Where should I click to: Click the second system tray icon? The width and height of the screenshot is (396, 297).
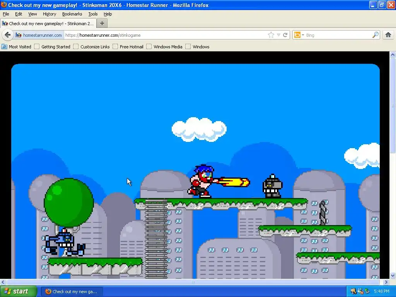coord(360,291)
